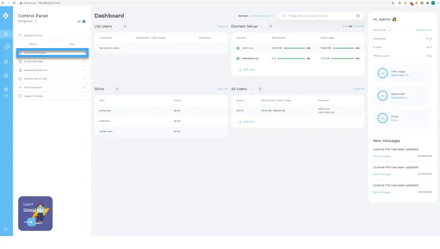Open the user profile icon in the left sidebar

click(6, 62)
